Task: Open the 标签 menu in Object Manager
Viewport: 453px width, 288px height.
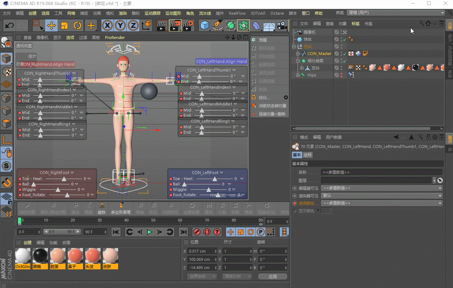Action: click(x=356, y=24)
